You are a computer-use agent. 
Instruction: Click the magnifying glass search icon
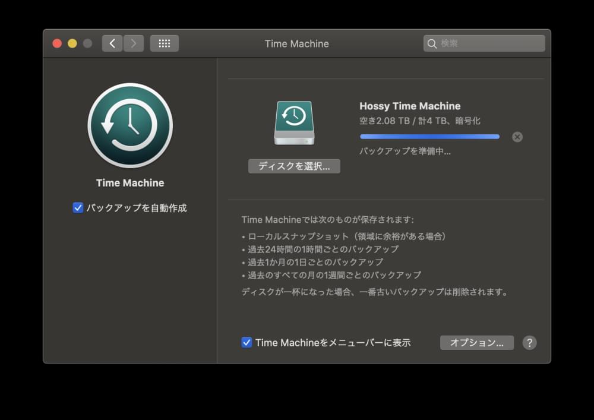[x=432, y=43]
